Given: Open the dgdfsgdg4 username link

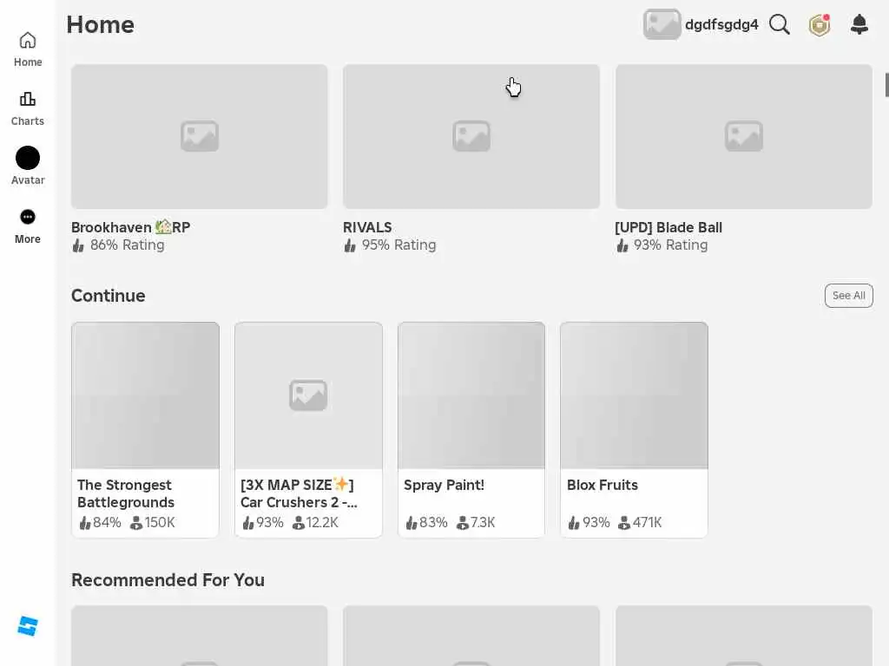Looking at the screenshot, I should point(721,25).
